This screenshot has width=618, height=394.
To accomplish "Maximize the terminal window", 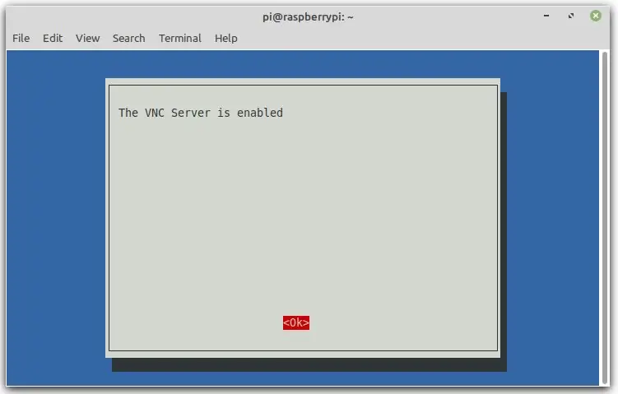I will [x=571, y=16].
